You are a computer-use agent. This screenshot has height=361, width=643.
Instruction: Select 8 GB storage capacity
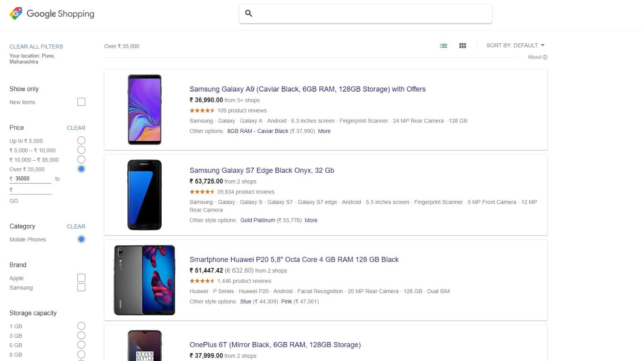click(x=81, y=355)
